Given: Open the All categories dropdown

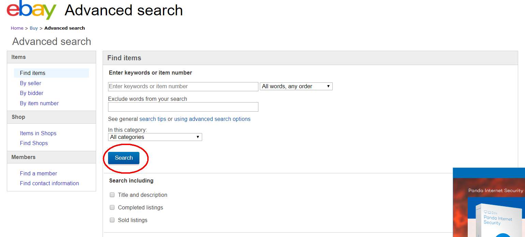Looking at the screenshot, I should [x=155, y=137].
